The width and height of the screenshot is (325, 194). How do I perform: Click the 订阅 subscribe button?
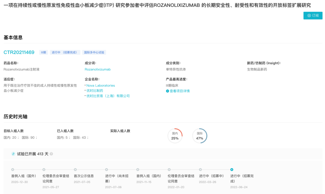click(x=313, y=16)
